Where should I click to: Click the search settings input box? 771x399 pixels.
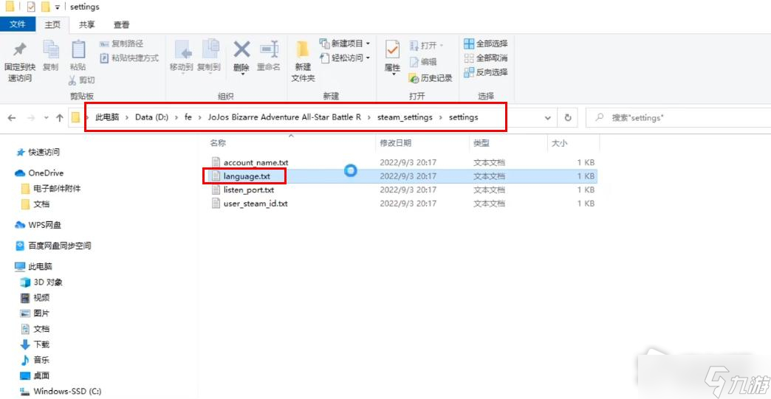679,118
